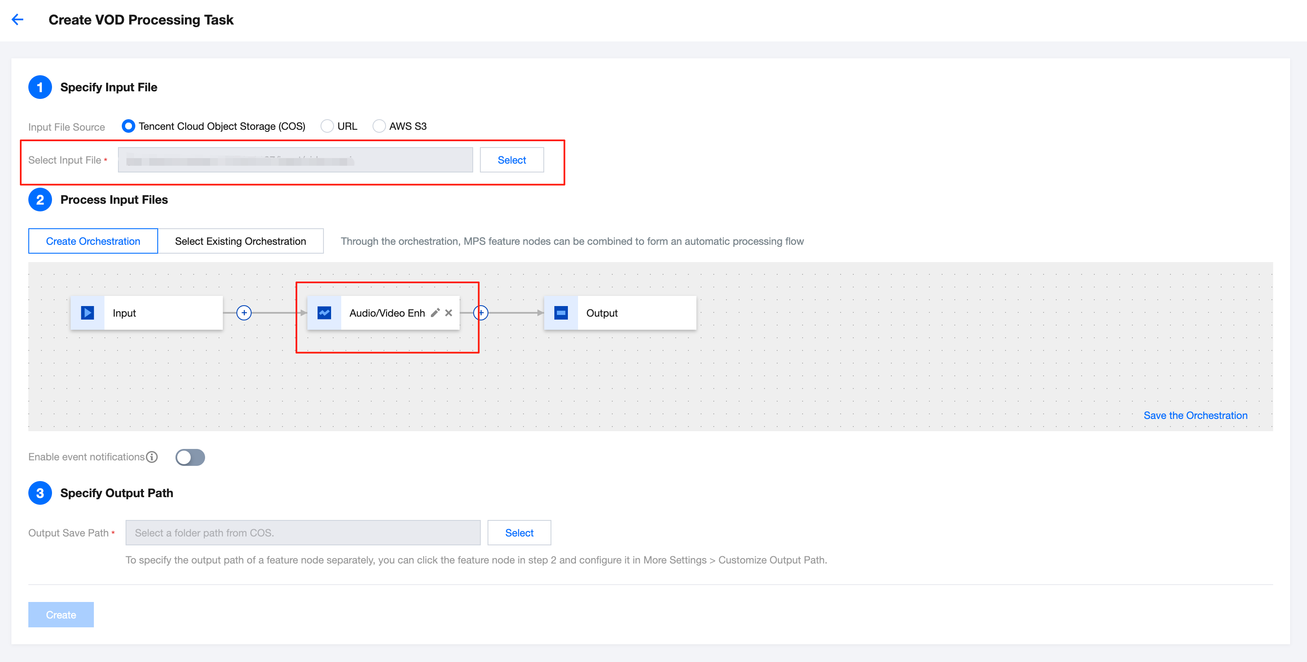Click Select button for input file

[512, 160]
